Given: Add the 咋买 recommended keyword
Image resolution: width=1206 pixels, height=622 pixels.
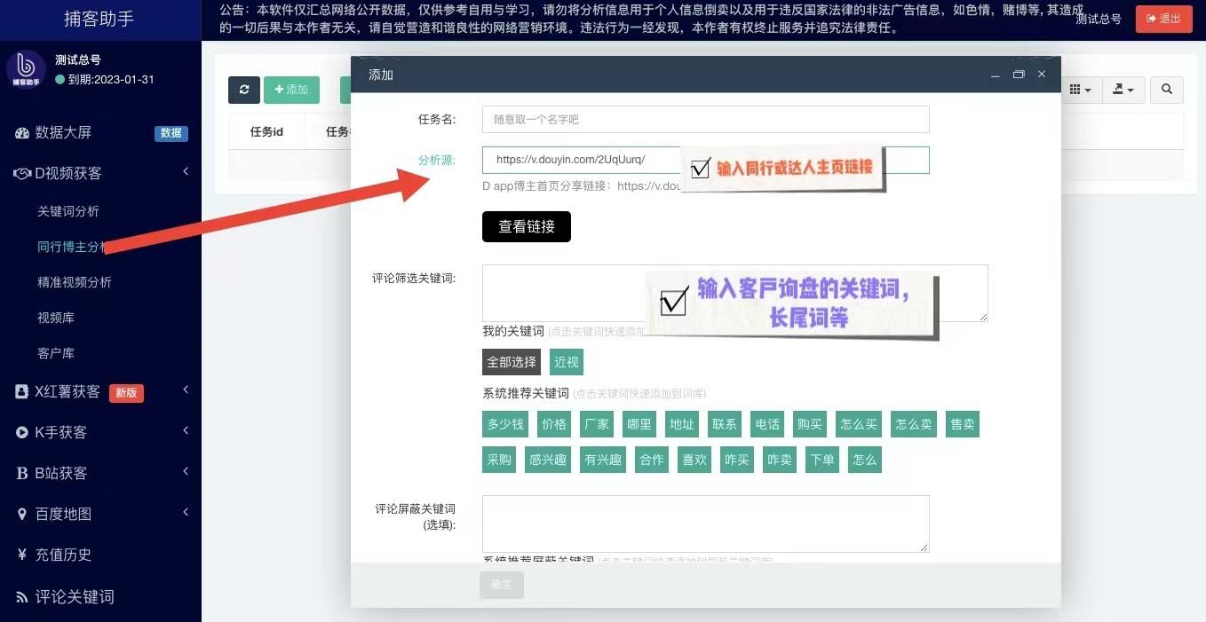Looking at the screenshot, I should point(737,460).
